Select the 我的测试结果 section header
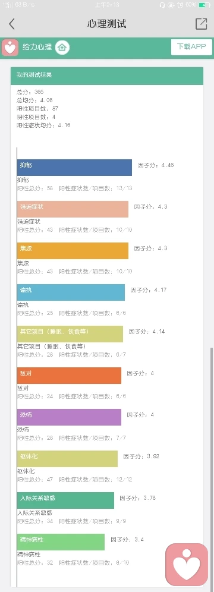Viewport: 214px width, 592px height. 107,76
